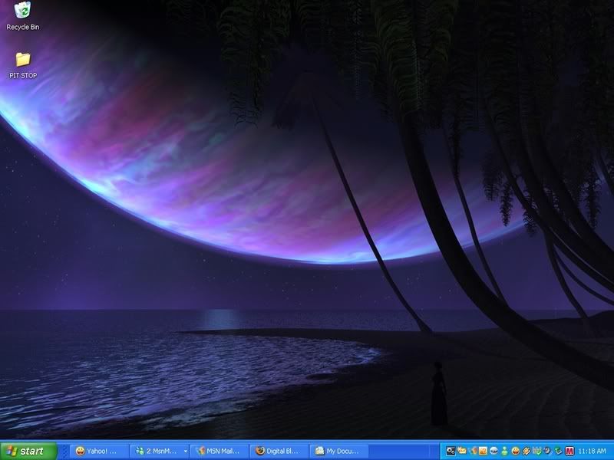Open the Windows Start menu
Screen dimensions: 614x460
(x=28, y=452)
